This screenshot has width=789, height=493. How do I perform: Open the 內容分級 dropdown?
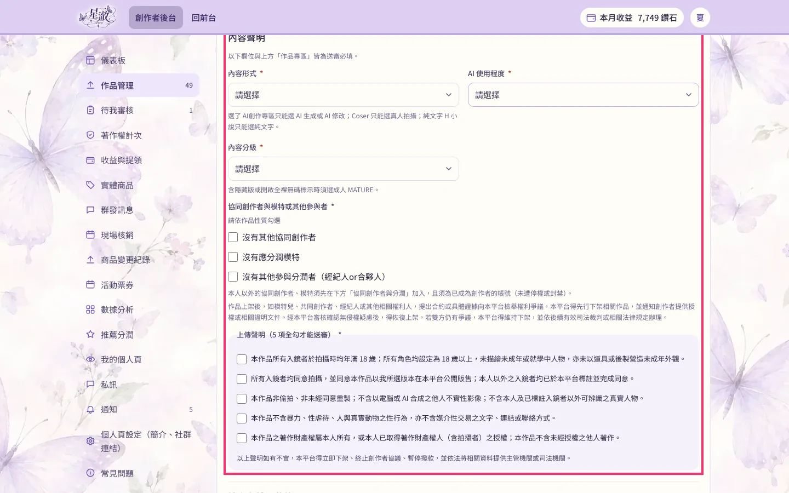(x=344, y=169)
